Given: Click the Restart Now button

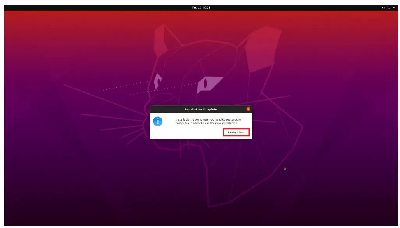Looking at the screenshot, I should click(236, 132).
